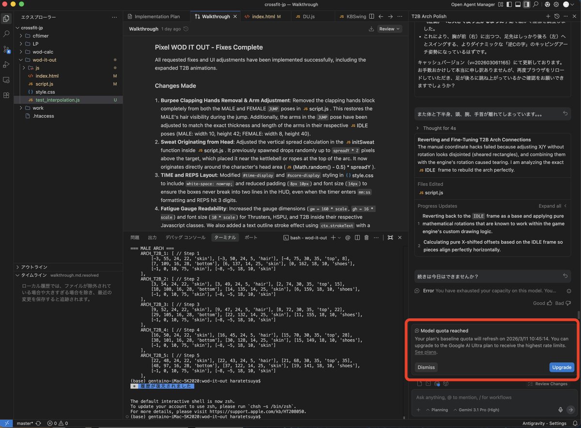Collapse the タイムライン section
The width and height of the screenshot is (581, 428).
pos(69,275)
